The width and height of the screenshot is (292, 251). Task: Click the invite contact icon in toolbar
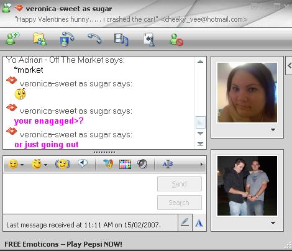click(x=12, y=39)
